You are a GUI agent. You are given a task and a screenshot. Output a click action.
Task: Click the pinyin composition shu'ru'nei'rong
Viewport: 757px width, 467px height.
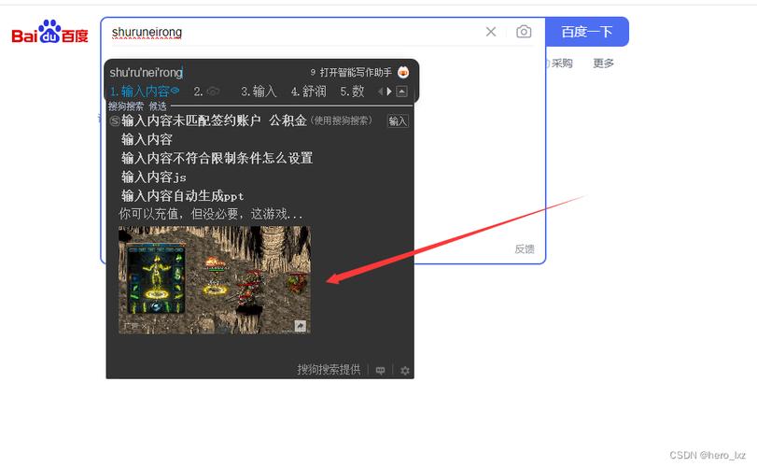(146, 73)
